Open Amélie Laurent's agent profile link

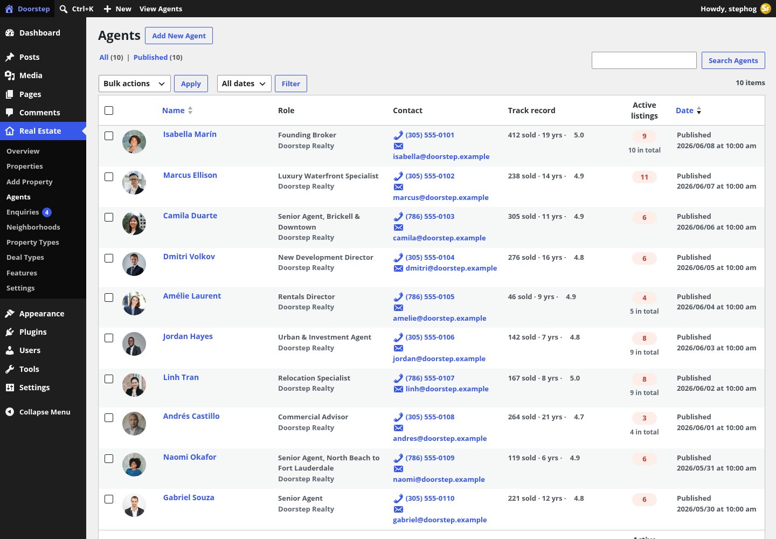192,296
